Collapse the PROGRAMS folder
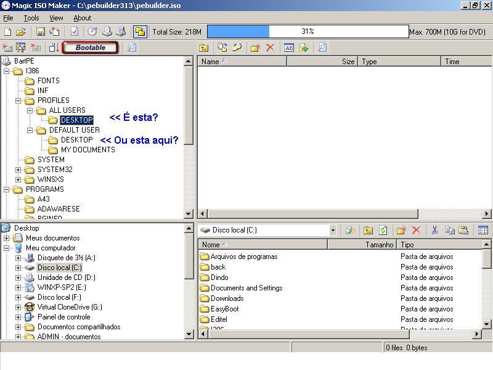 click(x=6, y=189)
